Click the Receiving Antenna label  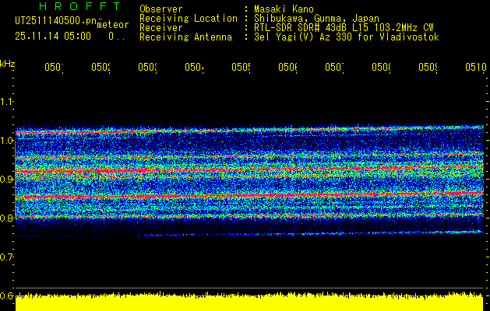186,37
